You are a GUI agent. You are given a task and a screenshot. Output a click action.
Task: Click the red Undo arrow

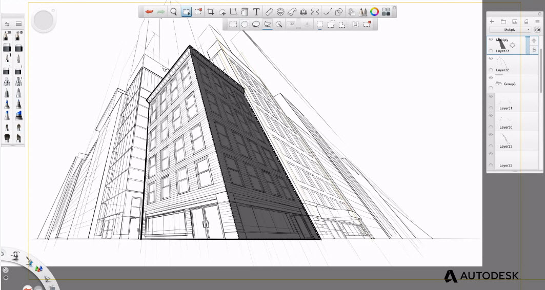coord(150,12)
